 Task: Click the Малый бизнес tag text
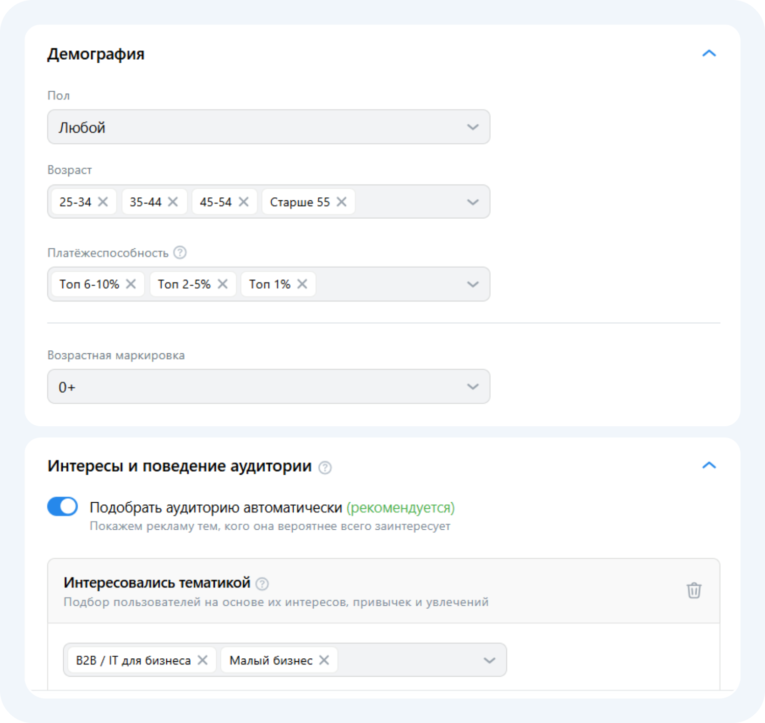tap(271, 660)
